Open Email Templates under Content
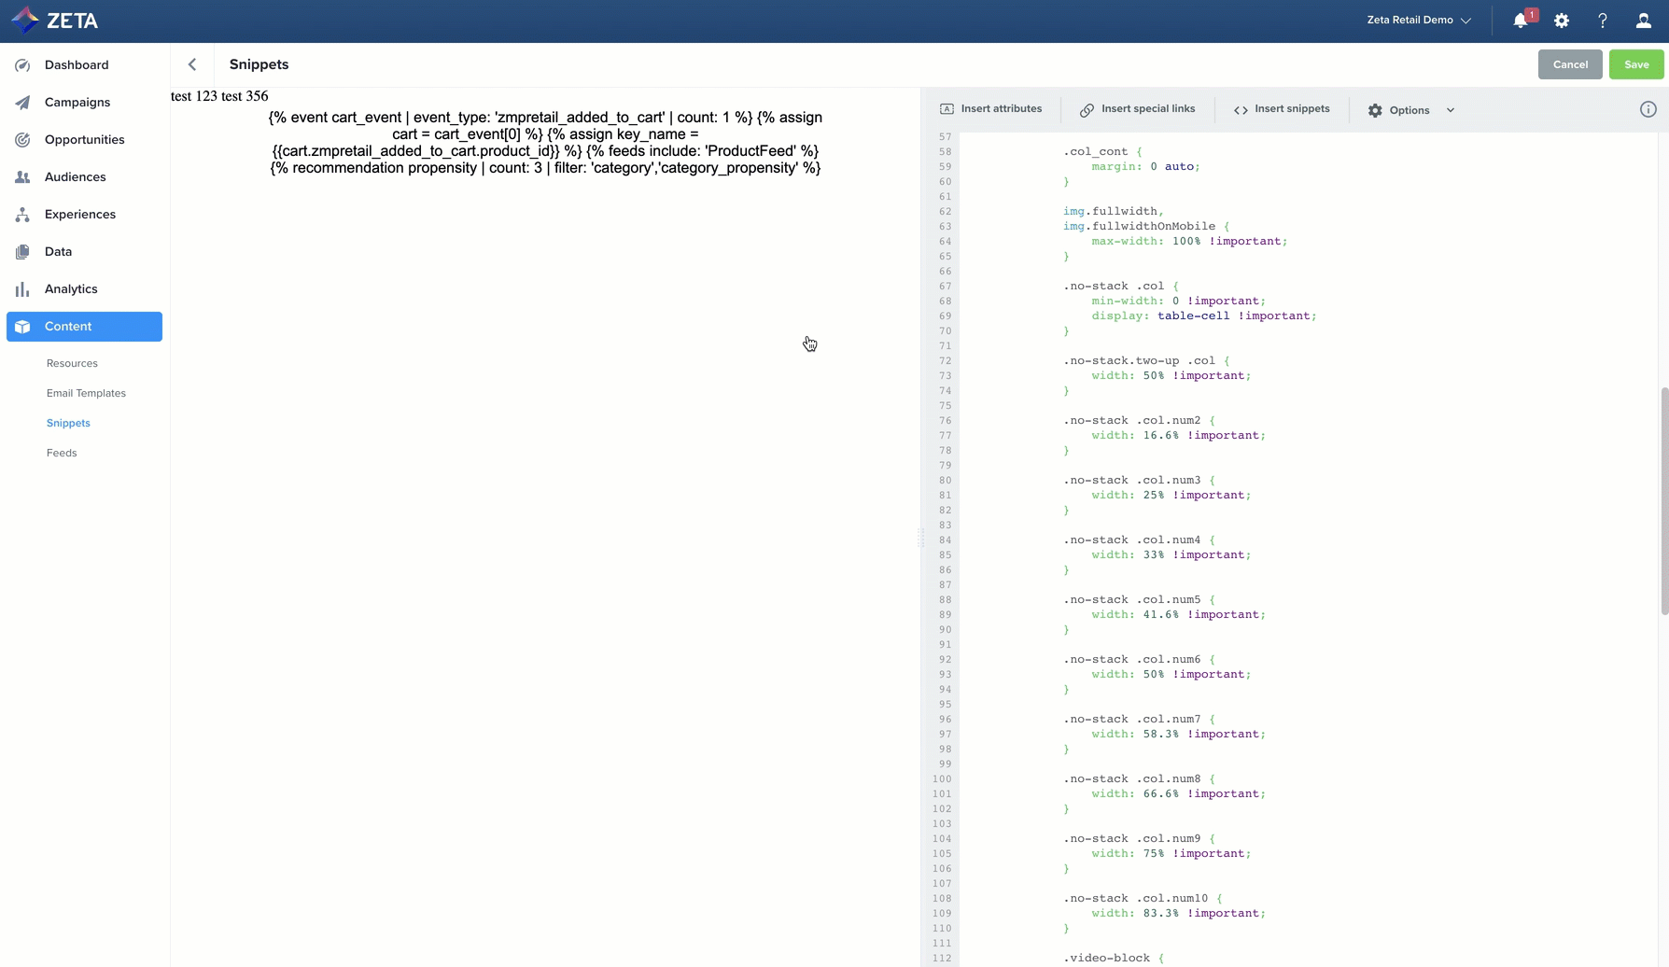 point(86,393)
